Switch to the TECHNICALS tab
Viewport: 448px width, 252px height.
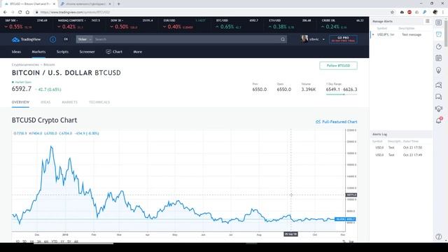(99, 102)
